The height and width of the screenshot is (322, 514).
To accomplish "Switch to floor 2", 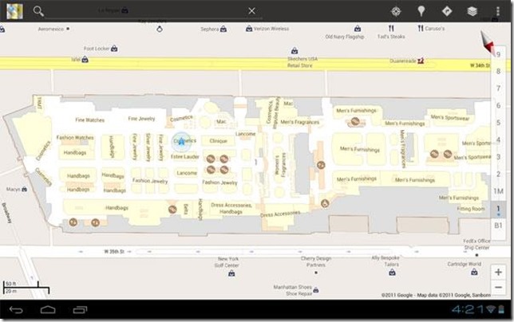I will (498, 174).
